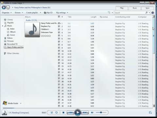Switch to the Sync tab
The image size is (157, 118).
click(148, 8)
